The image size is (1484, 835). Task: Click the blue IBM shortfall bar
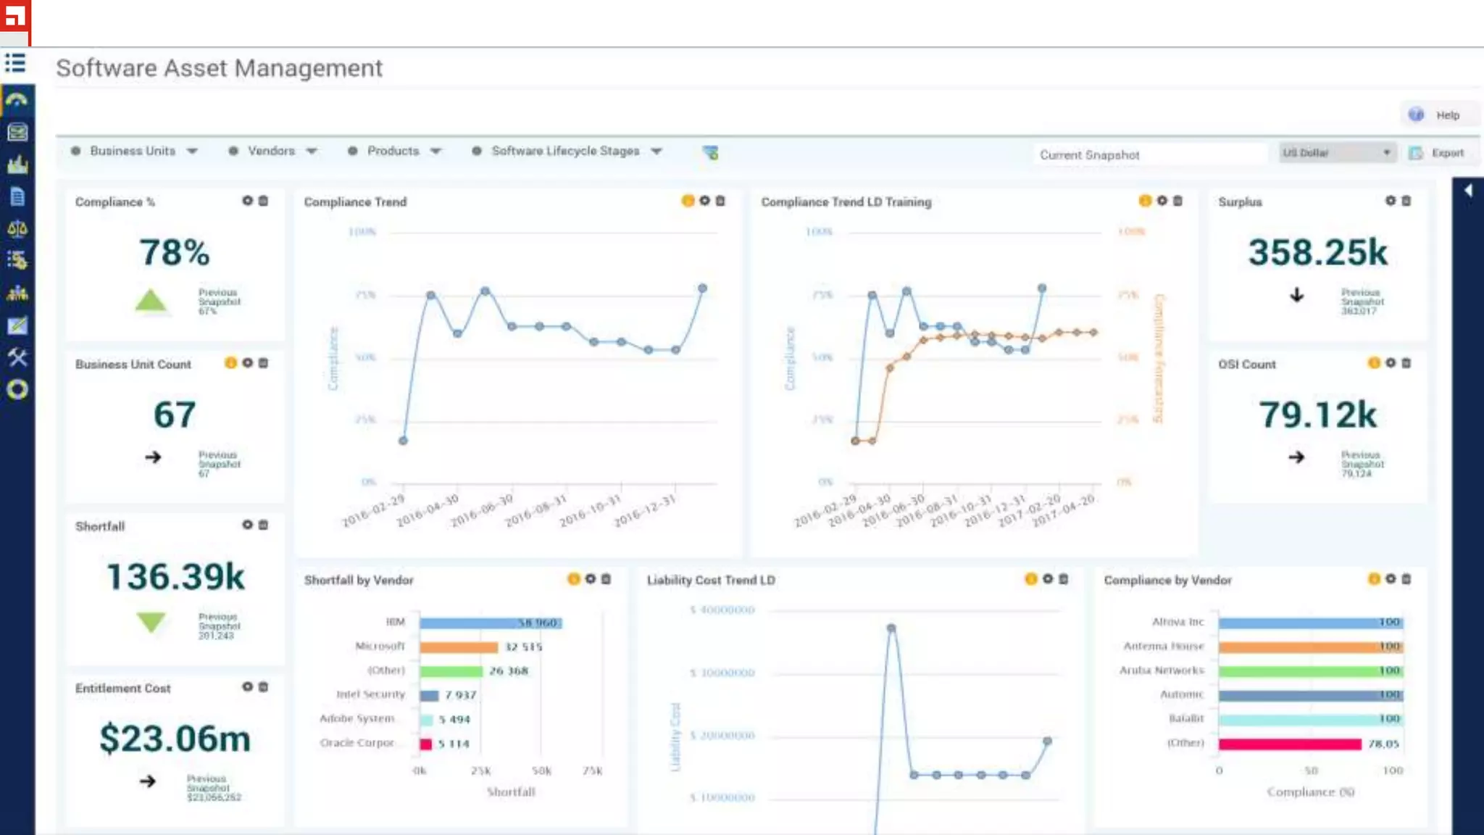[x=490, y=623]
